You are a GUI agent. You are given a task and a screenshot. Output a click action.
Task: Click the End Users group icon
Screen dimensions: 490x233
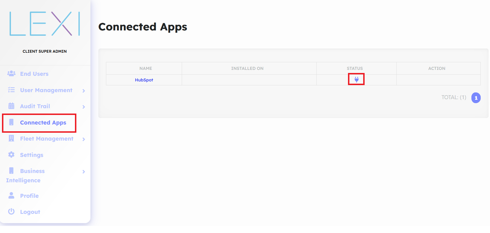tap(11, 74)
